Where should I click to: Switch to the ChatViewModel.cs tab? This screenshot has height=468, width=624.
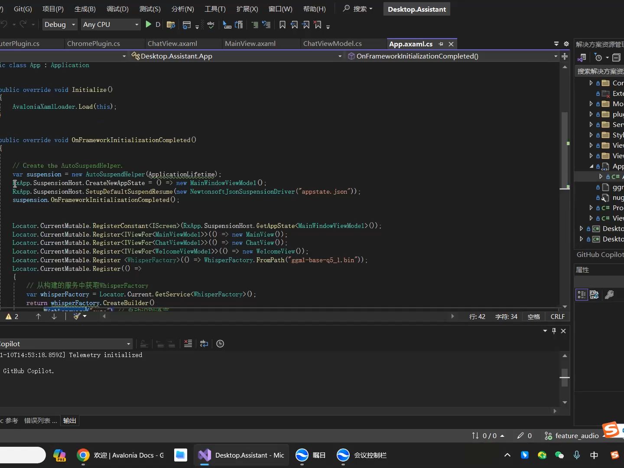(x=332, y=44)
